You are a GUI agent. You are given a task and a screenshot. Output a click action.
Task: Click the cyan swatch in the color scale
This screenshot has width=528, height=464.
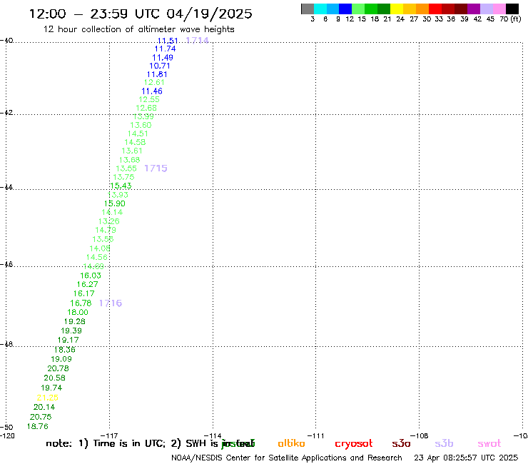coord(320,9)
